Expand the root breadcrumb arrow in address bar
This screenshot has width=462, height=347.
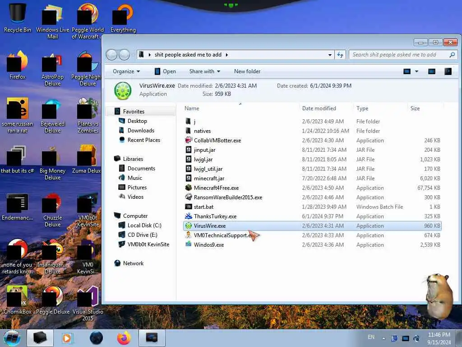point(150,55)
